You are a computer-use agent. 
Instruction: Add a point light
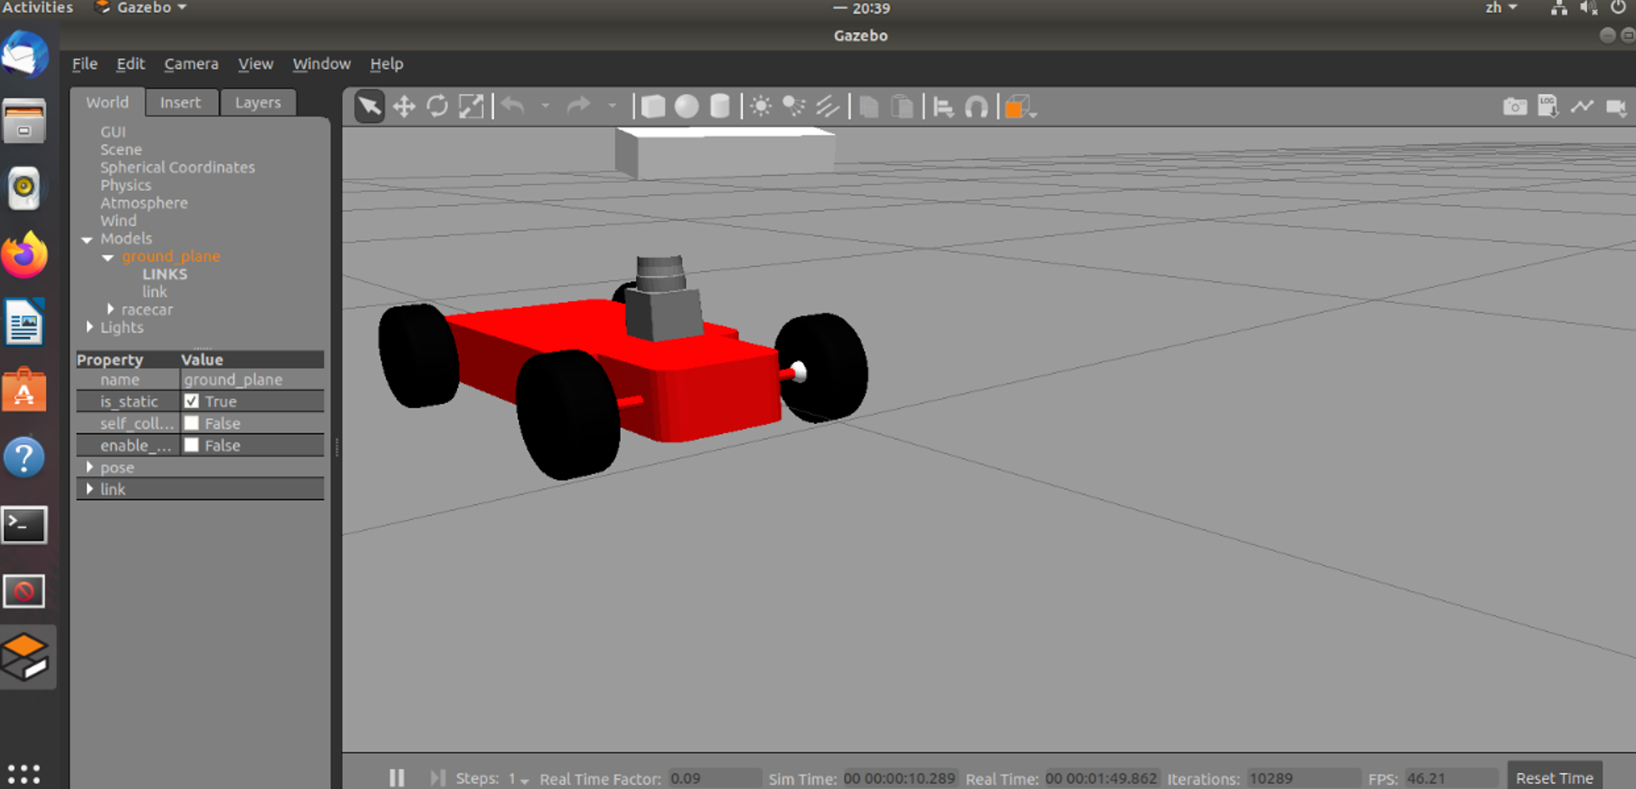click(760, 106)
